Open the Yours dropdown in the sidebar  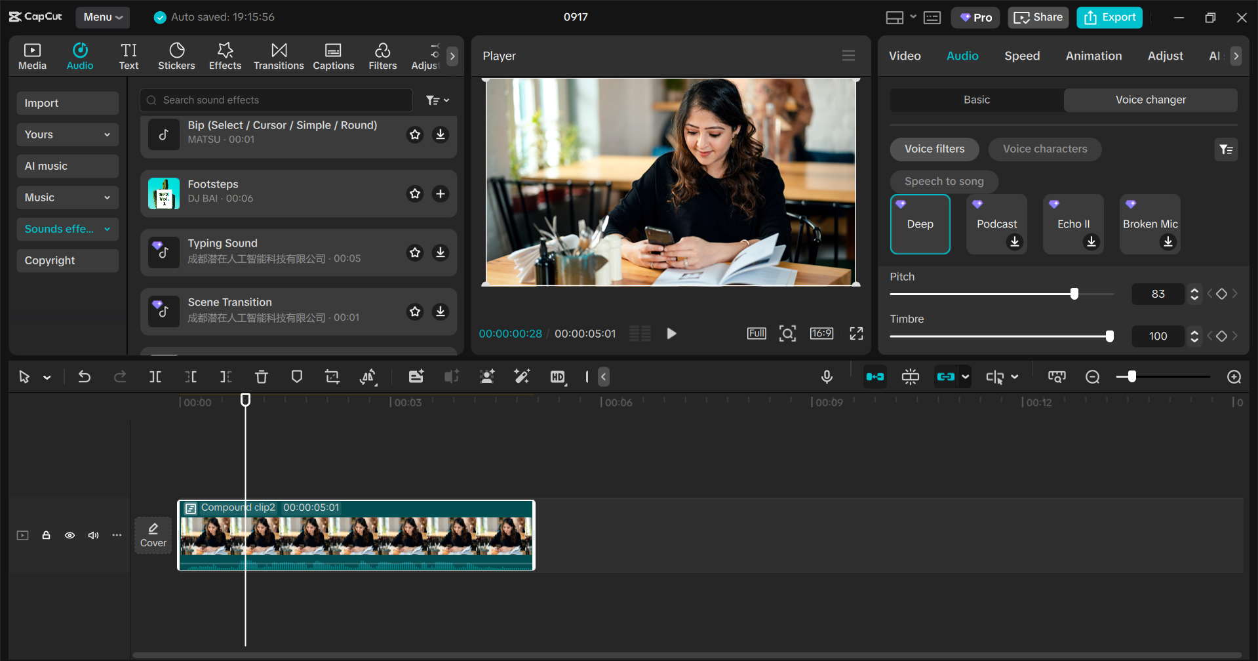[x=67, y=134]
